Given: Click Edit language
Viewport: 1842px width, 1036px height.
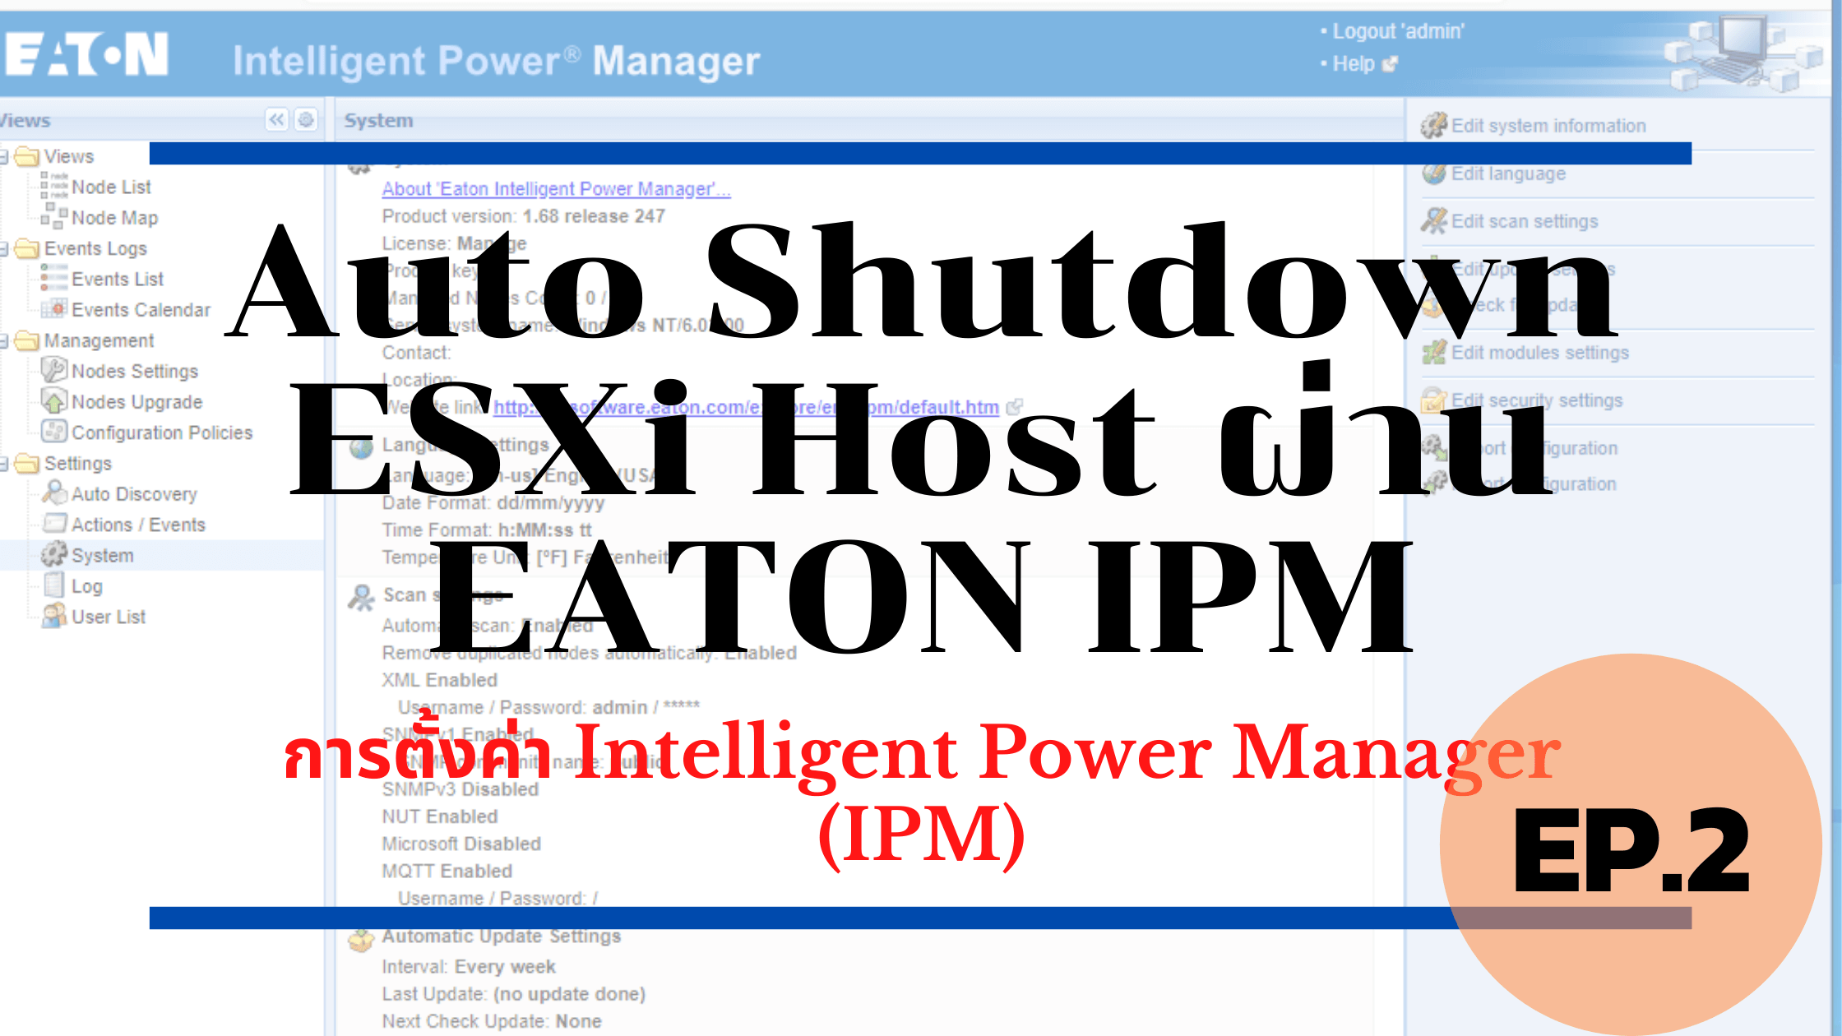Looking at the screenshot, I should (x=1508, y=173).
